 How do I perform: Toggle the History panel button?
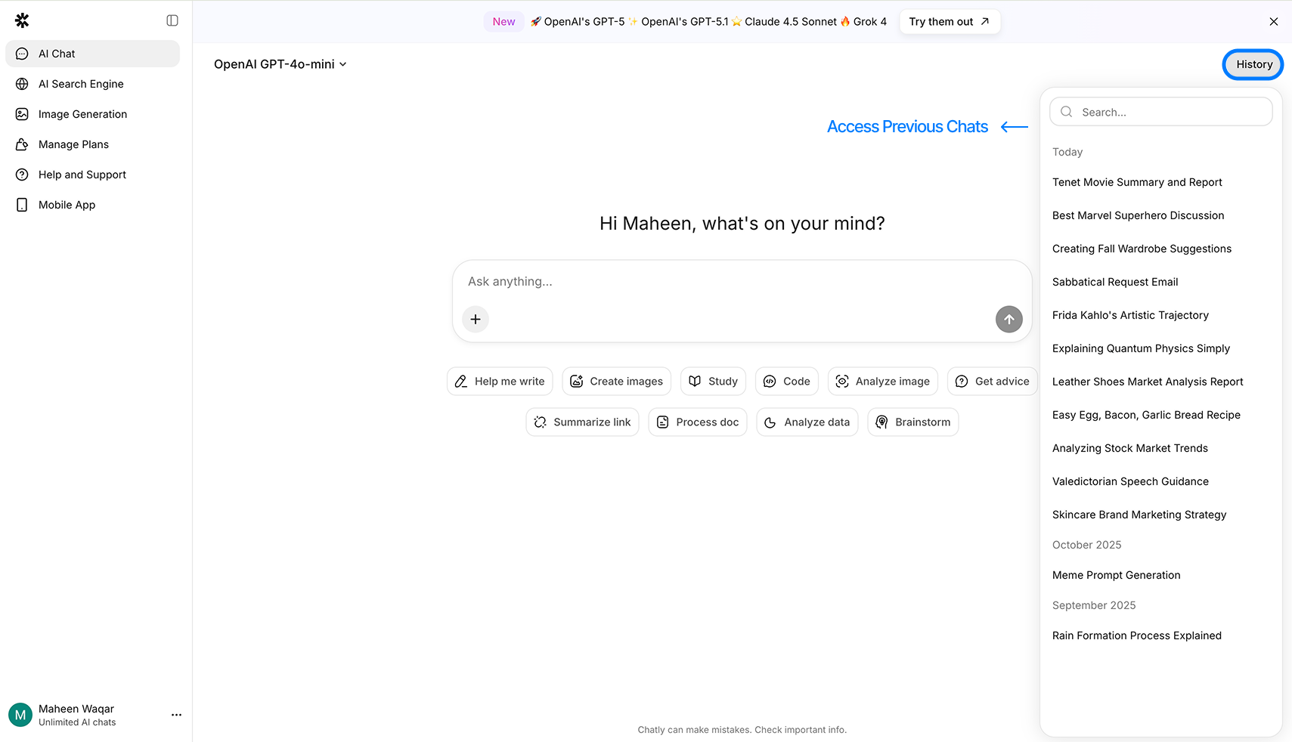click(1253, 64)
